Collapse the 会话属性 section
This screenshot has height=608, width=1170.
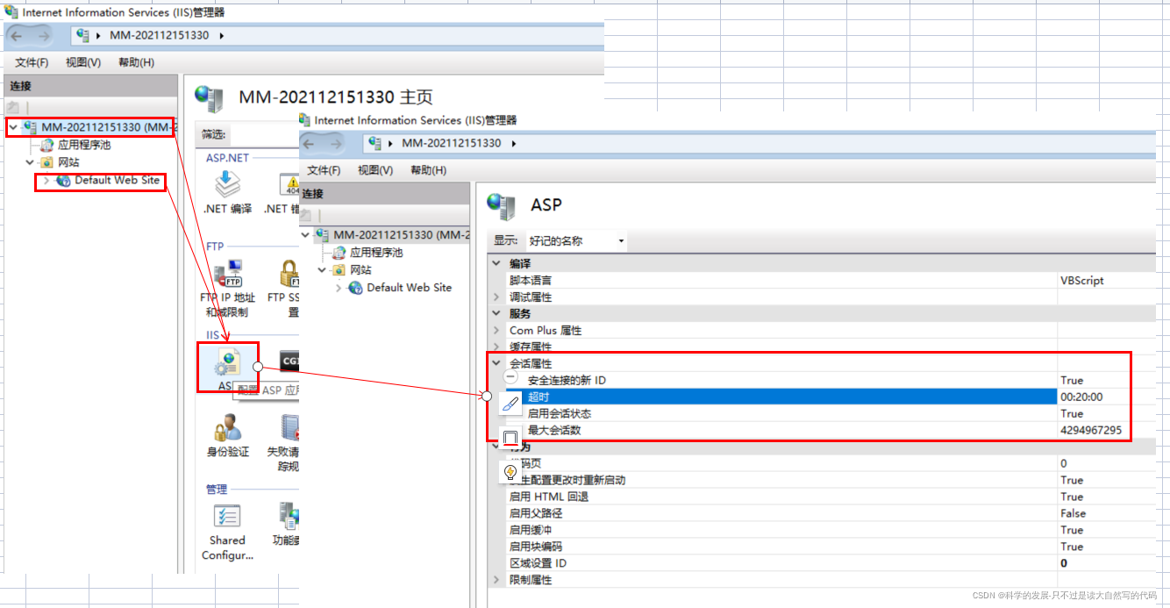(496, 362)
